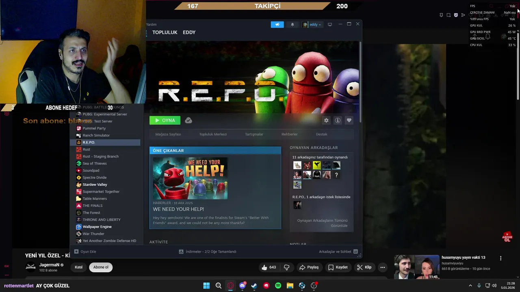Go to the Tartışmalar tab
Viewport: 520px width, 292px height.
254,134
